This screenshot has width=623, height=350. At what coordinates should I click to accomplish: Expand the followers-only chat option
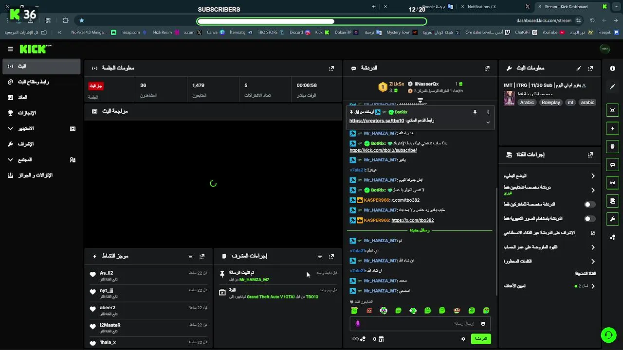[x=592, y=190]
